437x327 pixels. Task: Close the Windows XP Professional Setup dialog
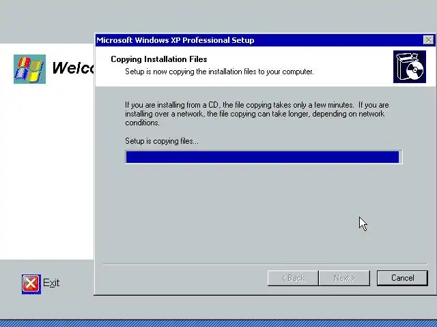click(428, 40)
